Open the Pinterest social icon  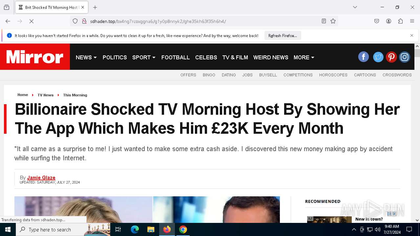pos(391,57)
